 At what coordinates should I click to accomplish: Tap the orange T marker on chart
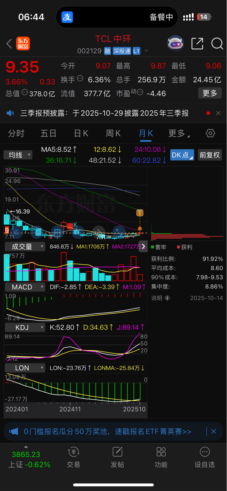(140, 213)
